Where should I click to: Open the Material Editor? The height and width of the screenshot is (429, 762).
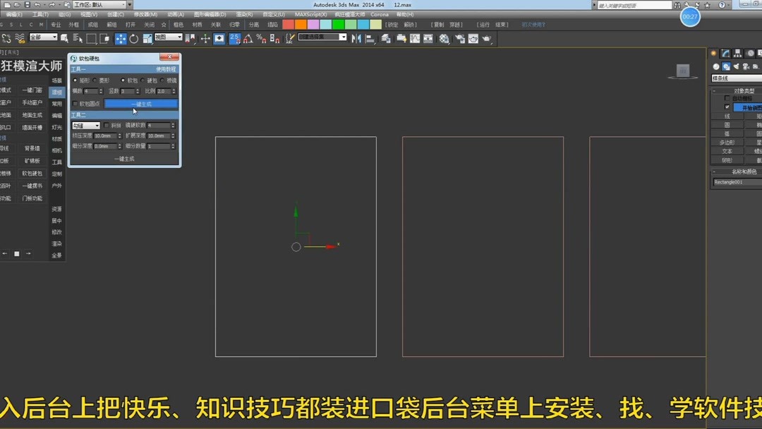[x=443, y=40]
